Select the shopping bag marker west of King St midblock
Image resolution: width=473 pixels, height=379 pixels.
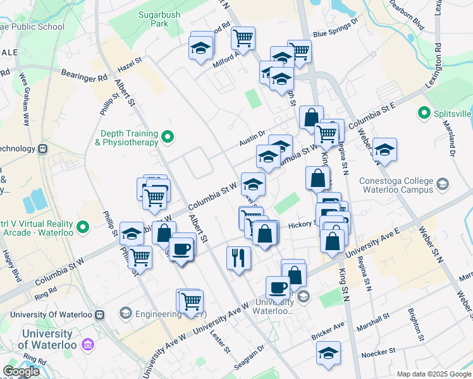(317, 178)
